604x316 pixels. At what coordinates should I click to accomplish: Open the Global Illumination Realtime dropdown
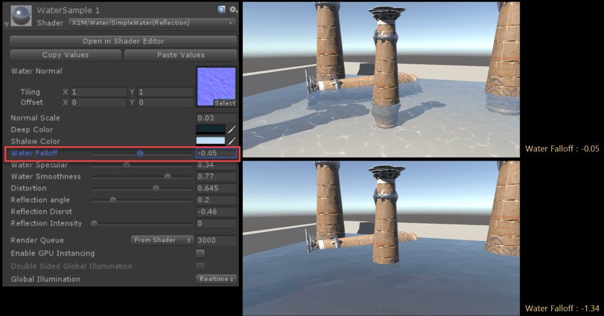(x=216, y=279)
